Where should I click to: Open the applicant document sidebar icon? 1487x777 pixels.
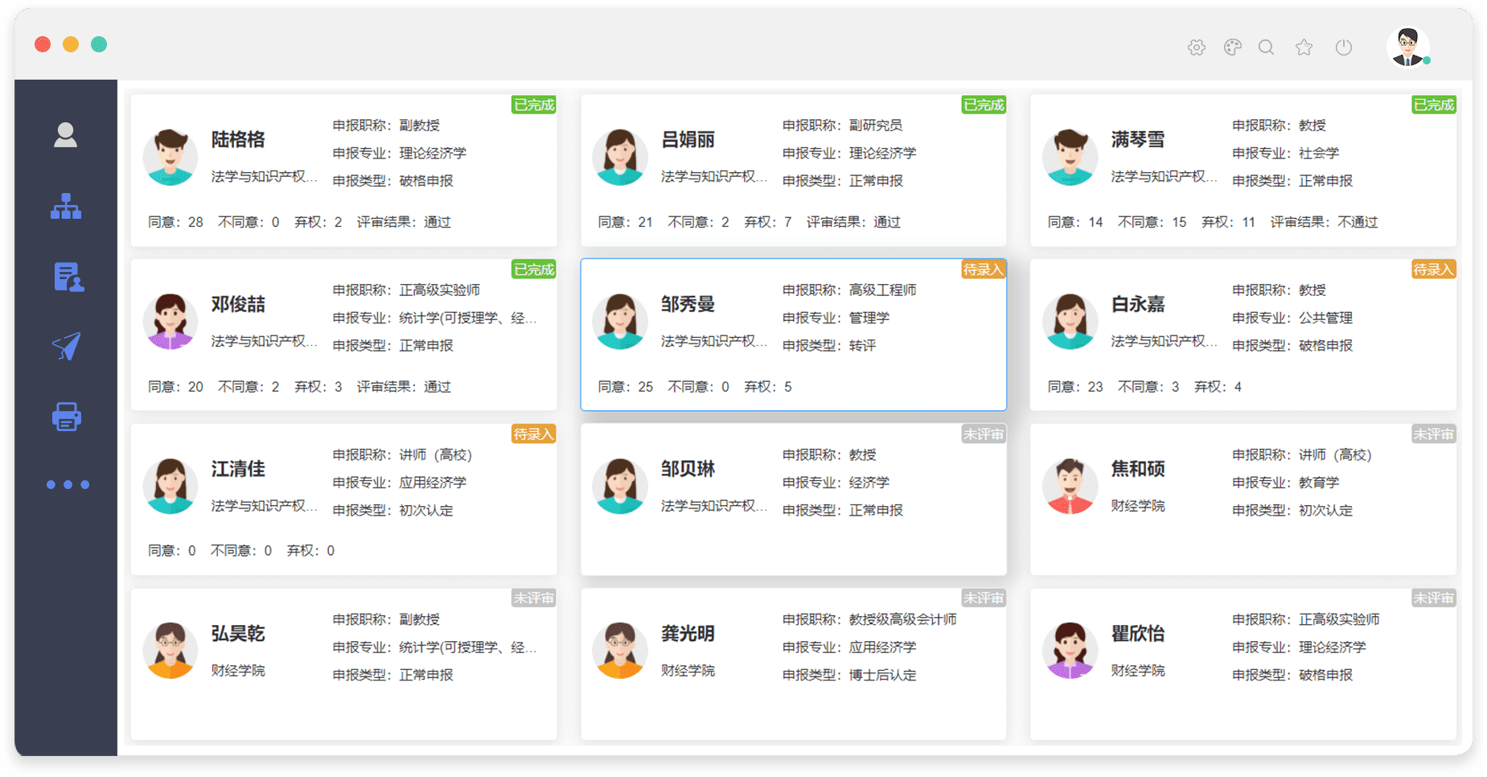coord(68,277)
